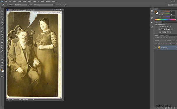Viewport: 177px width, 109px height.
Task: Select the Quick Selection tool
Action: pyautogui.click(x=2, y=19)
